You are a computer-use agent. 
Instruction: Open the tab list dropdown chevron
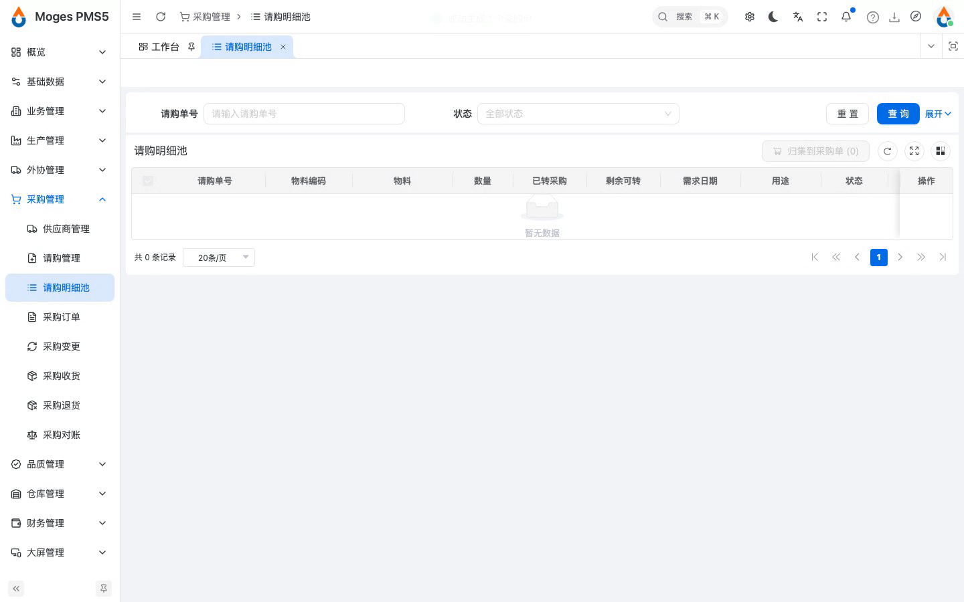(931, 46)
